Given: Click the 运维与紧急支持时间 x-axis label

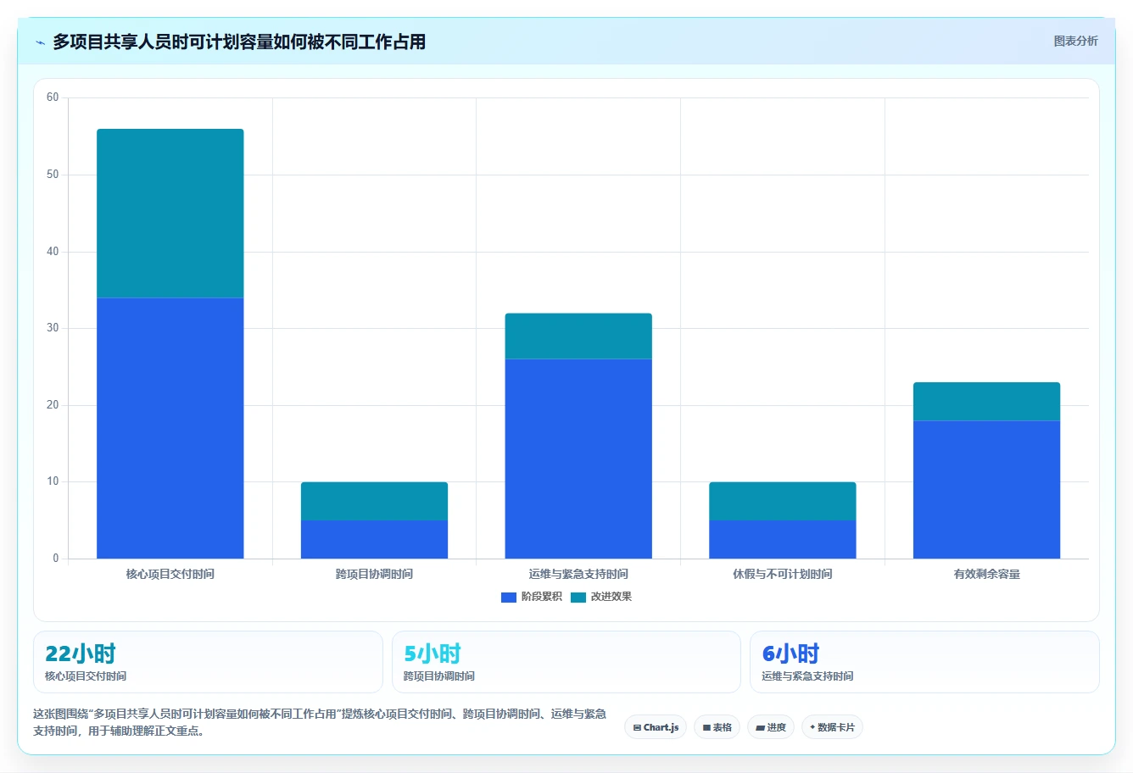Looking at the screenshot, I should [x=578, y=574].
